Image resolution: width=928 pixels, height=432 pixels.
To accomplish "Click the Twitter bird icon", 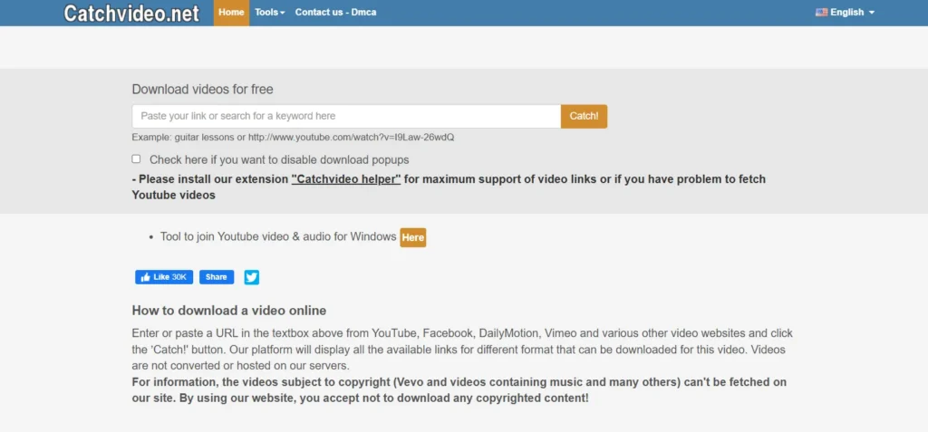I will [x=251, y=277].
